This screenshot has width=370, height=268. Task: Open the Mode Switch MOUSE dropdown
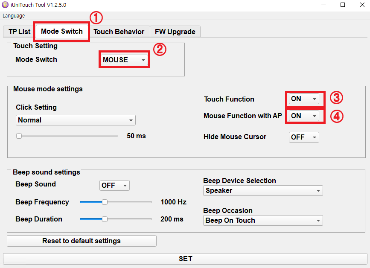pos(124,60)
